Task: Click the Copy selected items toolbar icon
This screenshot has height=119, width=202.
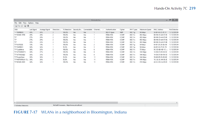Action: pos(19,26)
